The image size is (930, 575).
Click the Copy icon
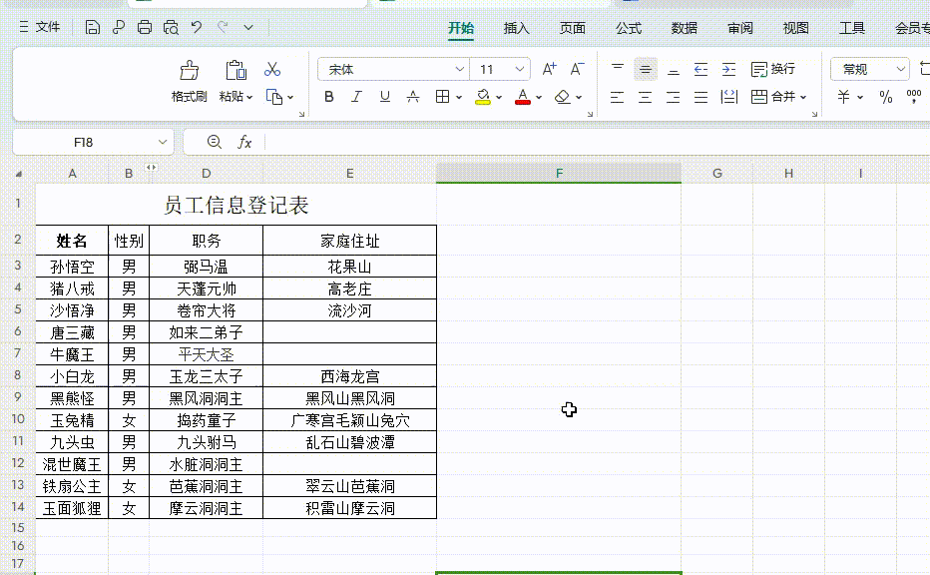(x=274, y=97)
